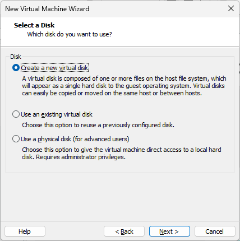Click the virtual disk description paragraph
The width and height of the screenshot is (240, 241).
point(124,86)
